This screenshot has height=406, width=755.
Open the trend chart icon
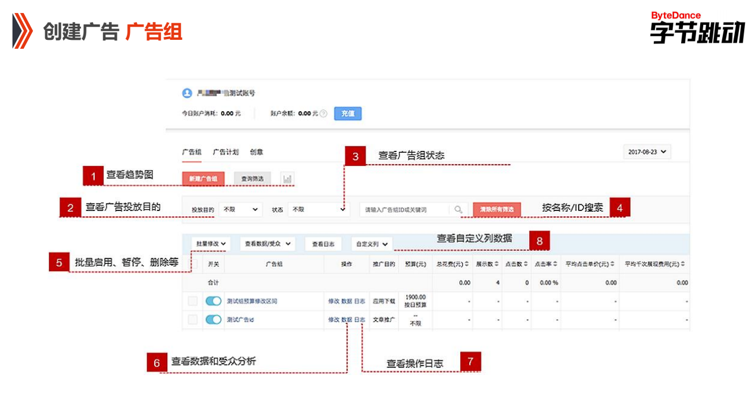pyautogui.click(x=288, y=178)
